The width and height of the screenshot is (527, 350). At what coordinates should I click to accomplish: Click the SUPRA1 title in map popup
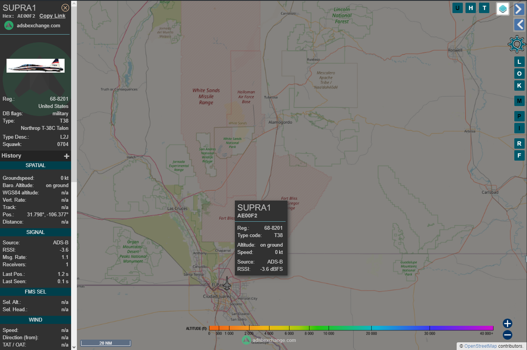click(254, 208)
